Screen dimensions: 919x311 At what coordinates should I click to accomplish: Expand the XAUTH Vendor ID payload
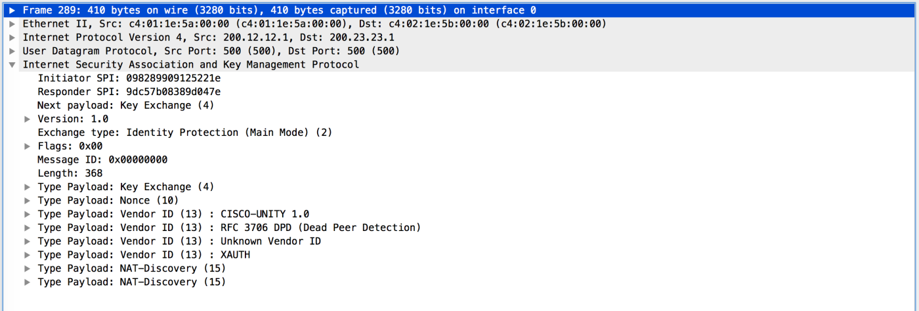pos(28,255)
